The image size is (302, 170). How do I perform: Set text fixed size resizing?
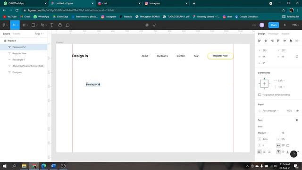(288, 145)
